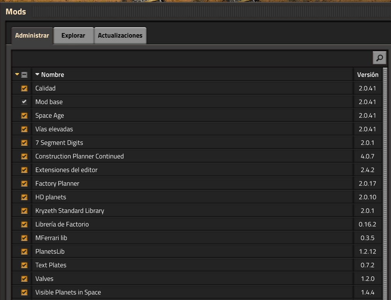The width and height of the screenshot is (391, 300).
Task: Toggle Kryzeth Standard Library checkbox
Action: [24, 211]
